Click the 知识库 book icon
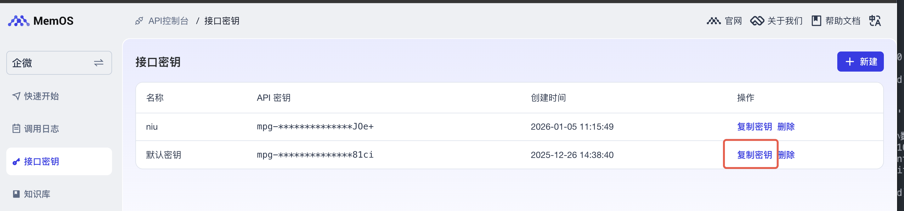 [x=16, y=194]
